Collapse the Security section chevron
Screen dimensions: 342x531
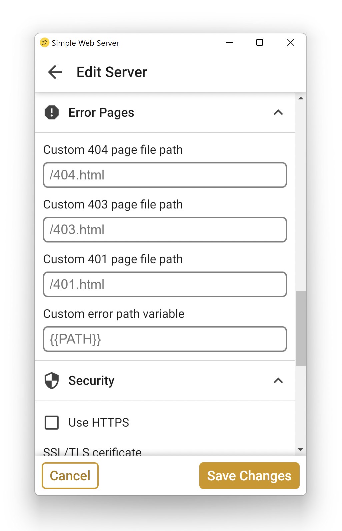(278, 381)
